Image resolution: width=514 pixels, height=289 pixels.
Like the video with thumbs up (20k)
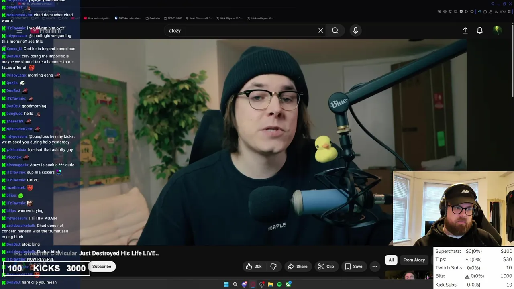(x=254, y=267)
